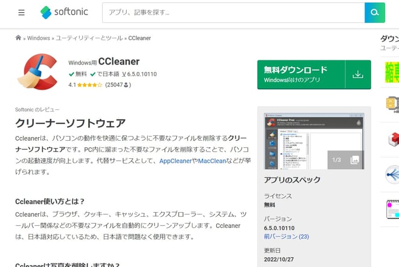Viewport: 399px width, 267px height.
Task: Click the blue arrows app icon in sidebar
Action: (x=392, y=174)
